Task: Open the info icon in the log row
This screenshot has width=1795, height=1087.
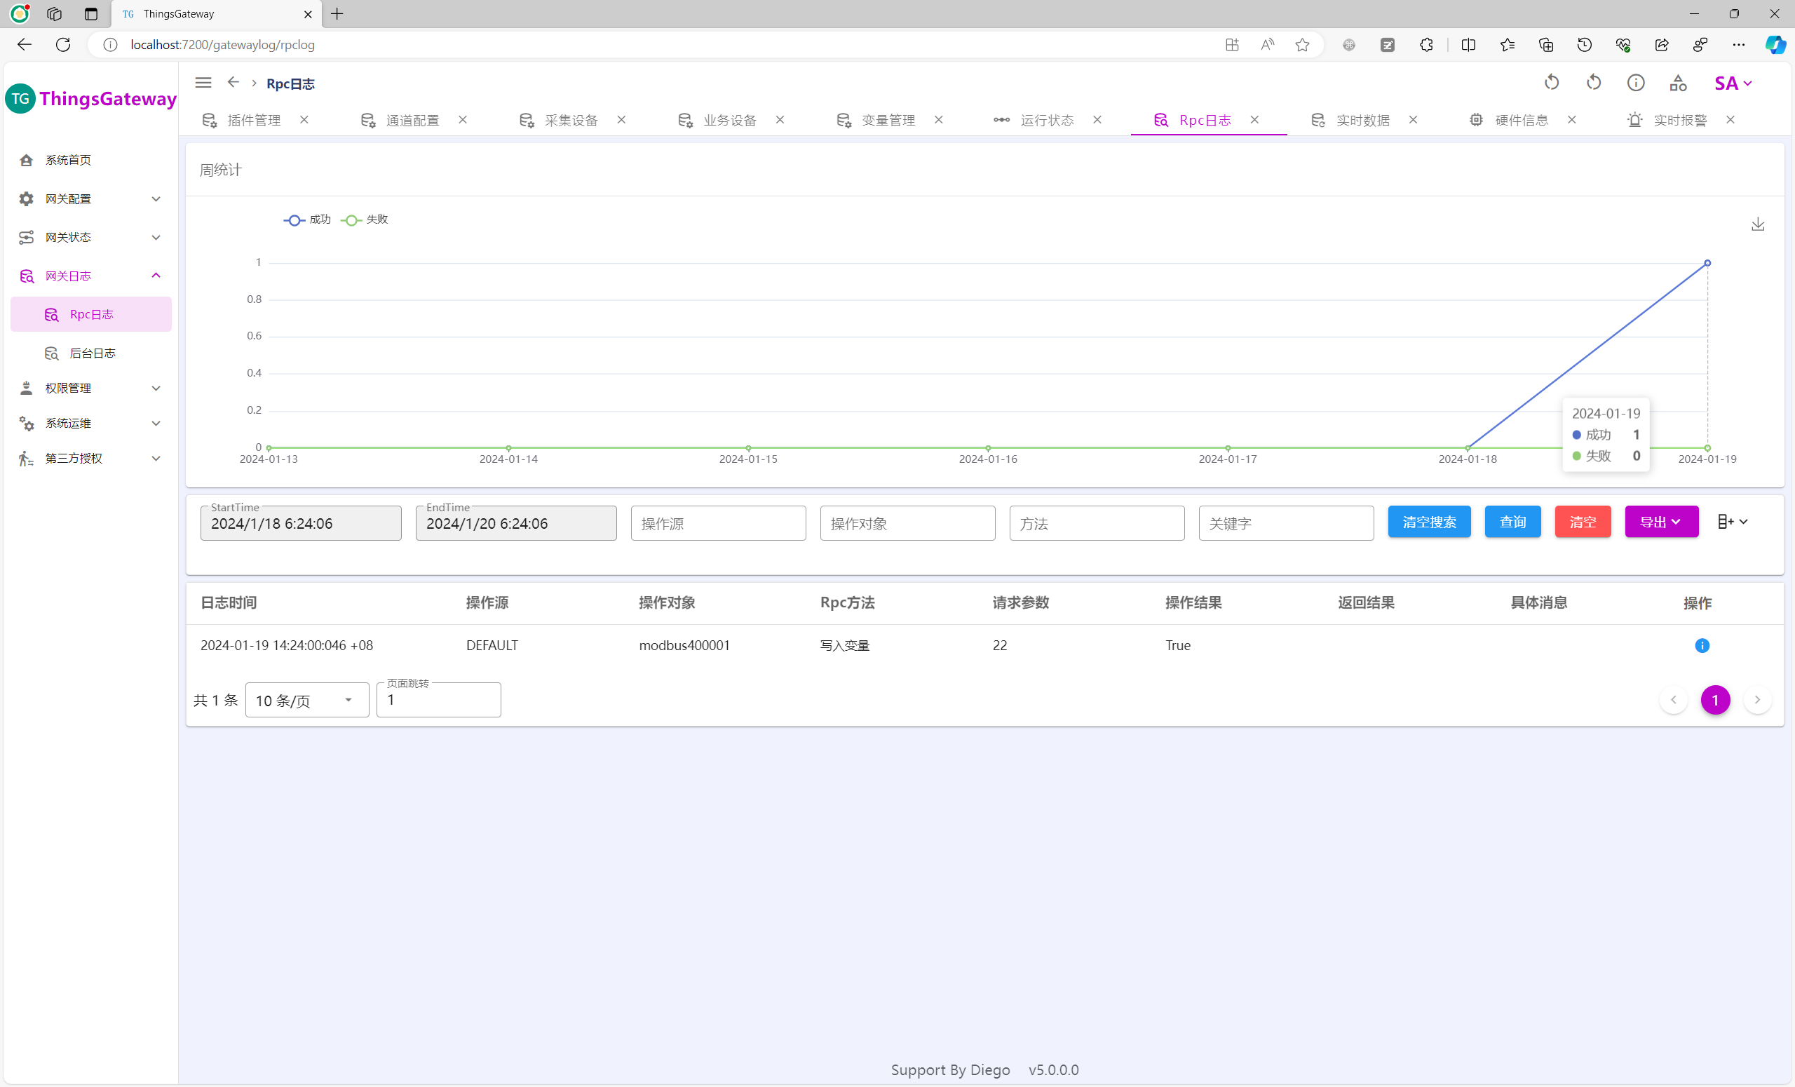Action: click(1702, 645)
